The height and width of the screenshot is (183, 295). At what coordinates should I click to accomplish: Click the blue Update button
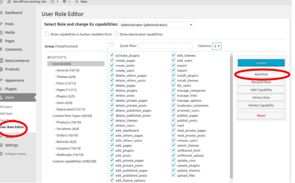pyautogui.click(x=261, y=63)
